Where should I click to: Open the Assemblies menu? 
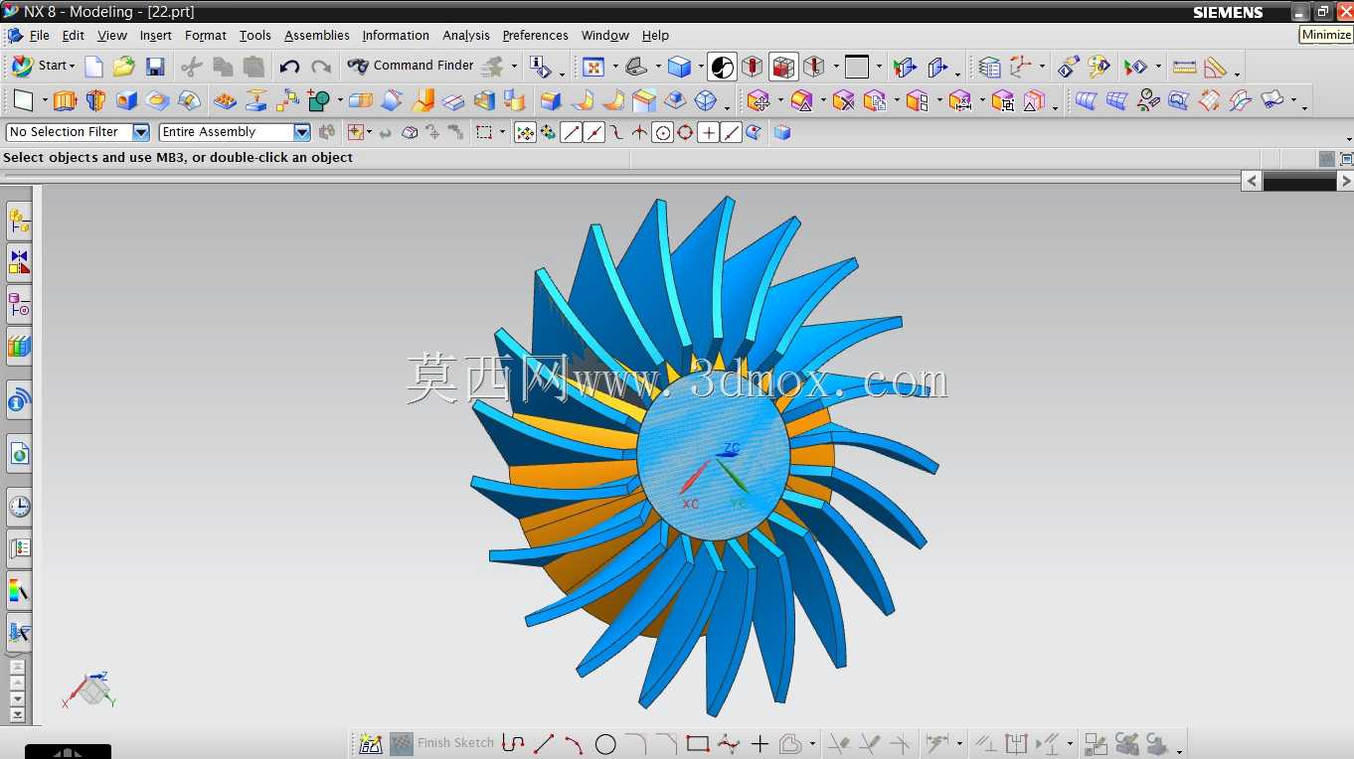point(317,35)
